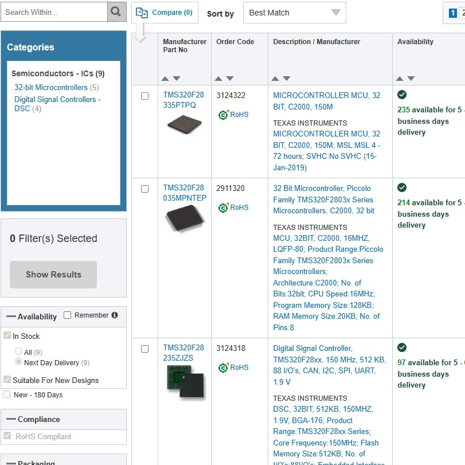Toggle Suitable For New Designs checkbox
465x465 pixels.
click(7, 380)
